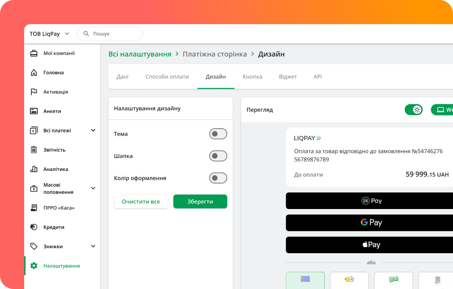Switch preview to light theme toggle

(x=414, y=109)
